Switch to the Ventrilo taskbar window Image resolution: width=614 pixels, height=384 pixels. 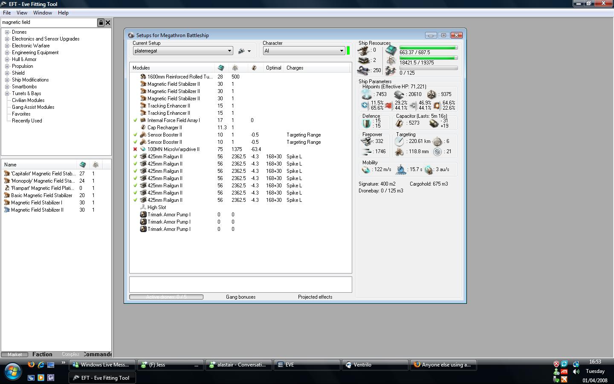click(x=375, y=365)
